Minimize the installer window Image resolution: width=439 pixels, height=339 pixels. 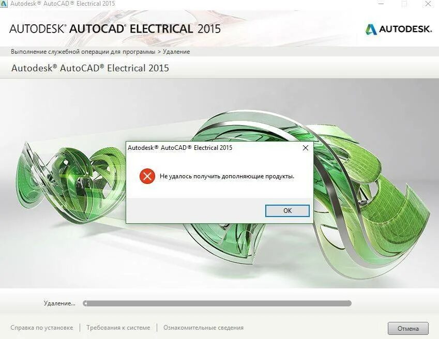(x=381, y=4)
